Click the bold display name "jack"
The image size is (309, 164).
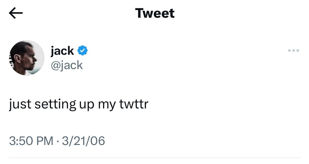point(62,51)
